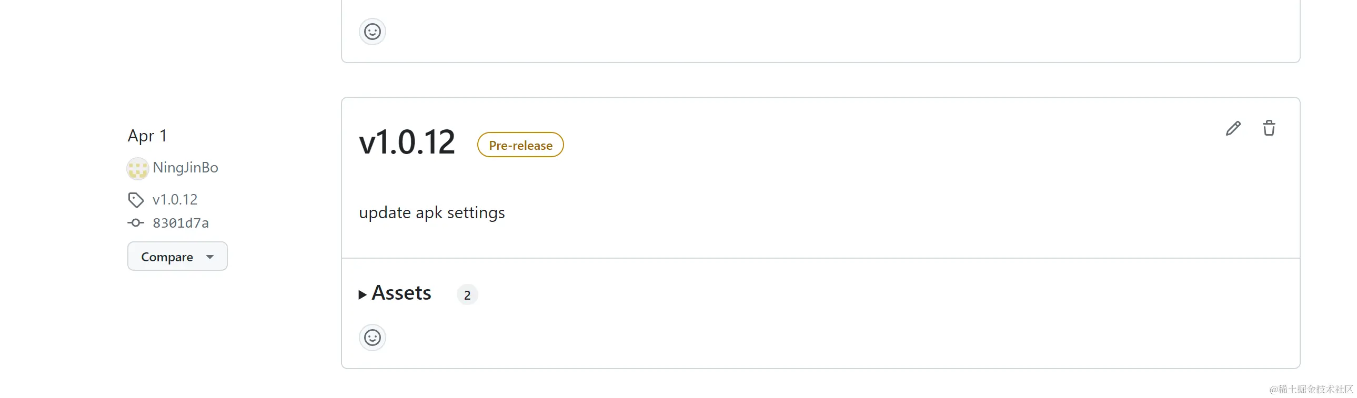Open the reaction picker on the upper release
The image size is (1357, 398).
pos(373,32)
